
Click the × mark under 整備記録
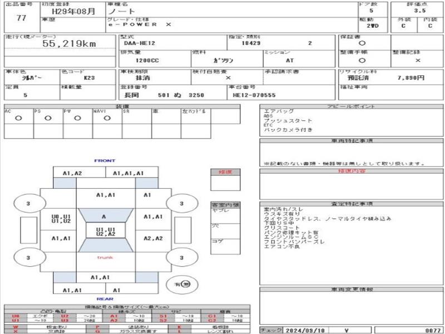click(418, 61)
